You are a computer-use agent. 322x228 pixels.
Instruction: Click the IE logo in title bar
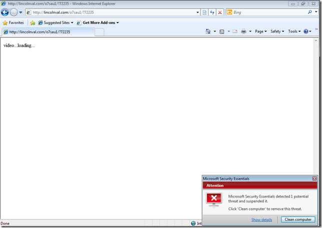(3, 3)
